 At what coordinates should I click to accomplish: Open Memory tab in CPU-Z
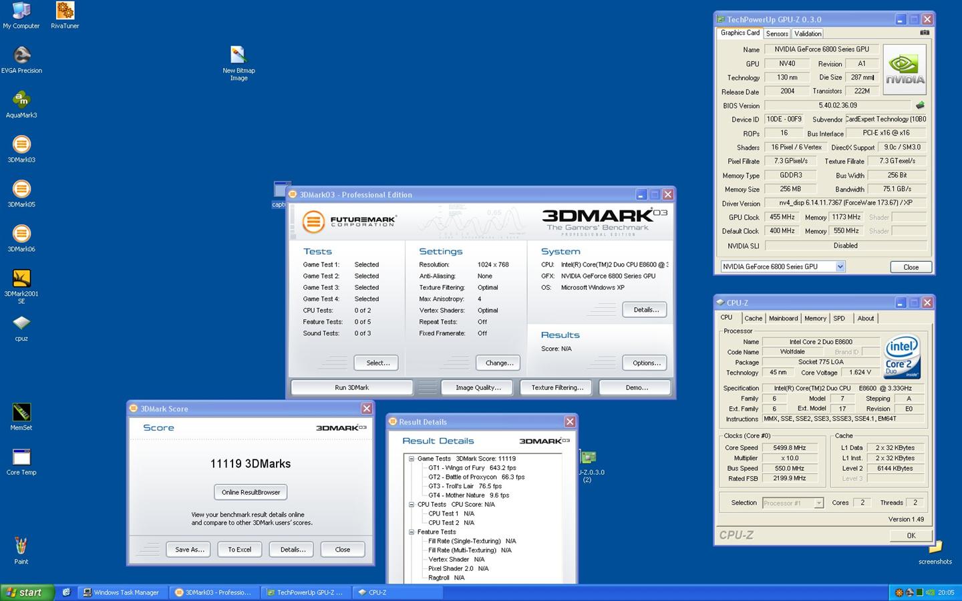[x=815, y=319]
